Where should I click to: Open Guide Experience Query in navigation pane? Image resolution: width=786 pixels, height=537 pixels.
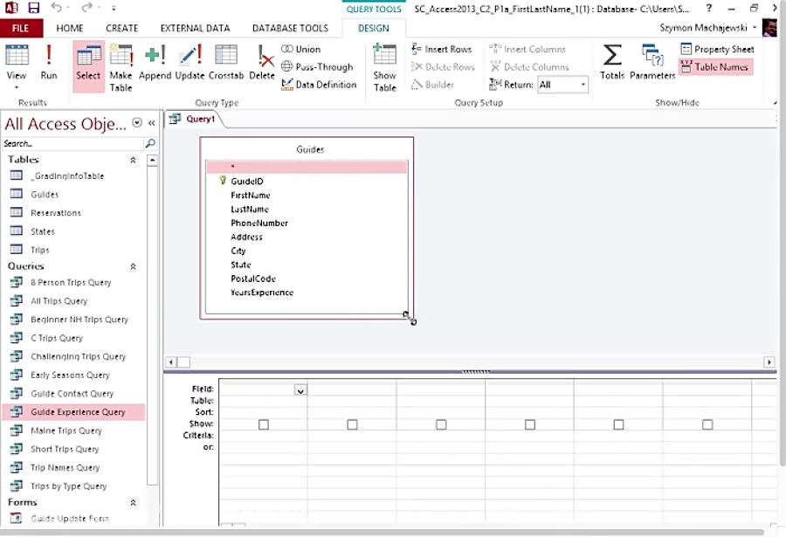tap(73, 412)
